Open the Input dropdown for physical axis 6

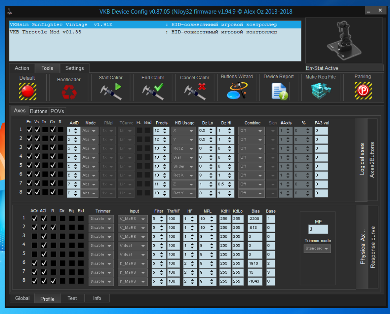133,264
